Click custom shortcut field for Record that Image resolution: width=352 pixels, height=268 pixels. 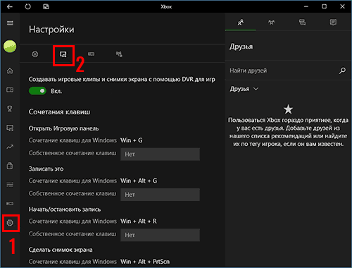(x=160, y=195)
